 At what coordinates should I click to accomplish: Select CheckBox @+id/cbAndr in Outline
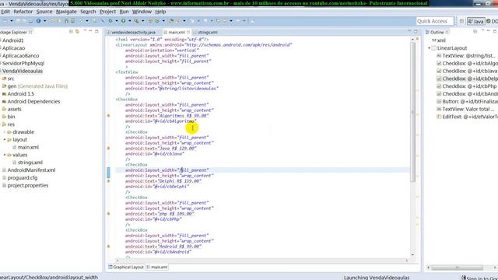(x=467, y=93)
